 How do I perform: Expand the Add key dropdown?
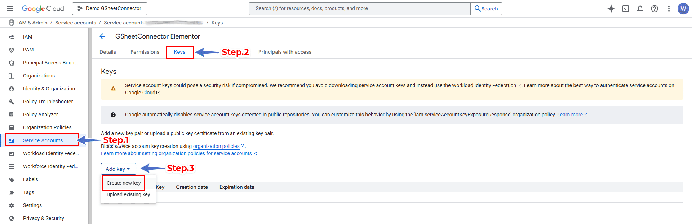pyautogui.click(x=118, y=169)
